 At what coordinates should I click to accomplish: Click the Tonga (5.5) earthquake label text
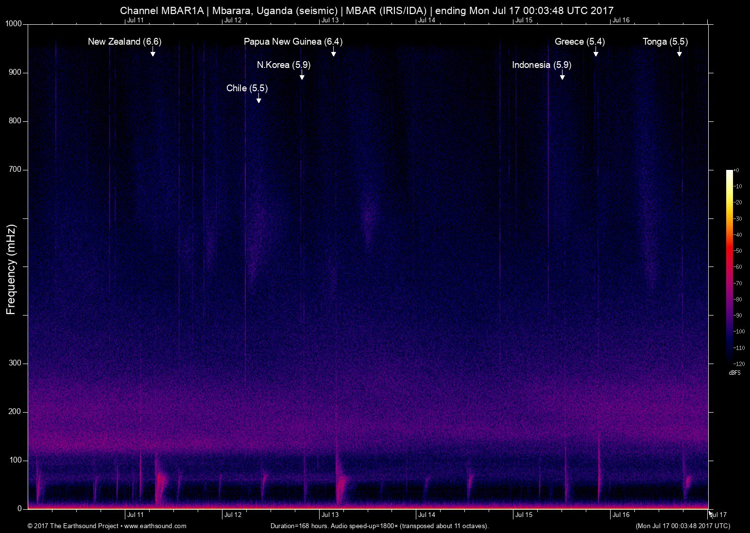coord(665,42)
